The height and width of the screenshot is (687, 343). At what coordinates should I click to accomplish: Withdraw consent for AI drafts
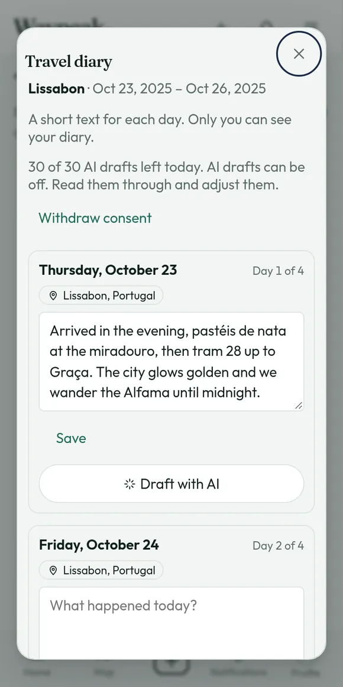(x=95, y=218)
